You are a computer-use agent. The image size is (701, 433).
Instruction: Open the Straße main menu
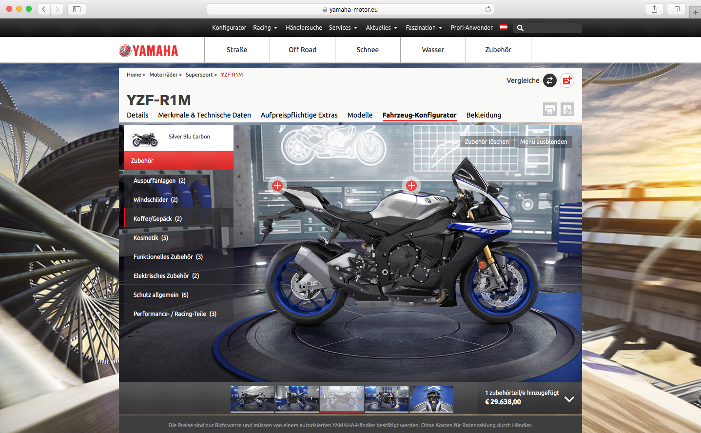click(237, 50)
